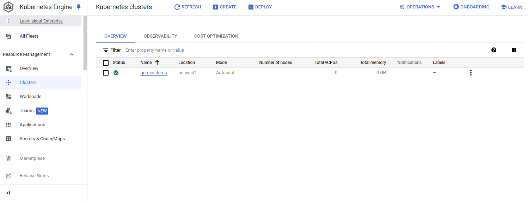Viewport: 528px width, 201px height.
Task: Click the CREATE button label
Action: (228, 7)
